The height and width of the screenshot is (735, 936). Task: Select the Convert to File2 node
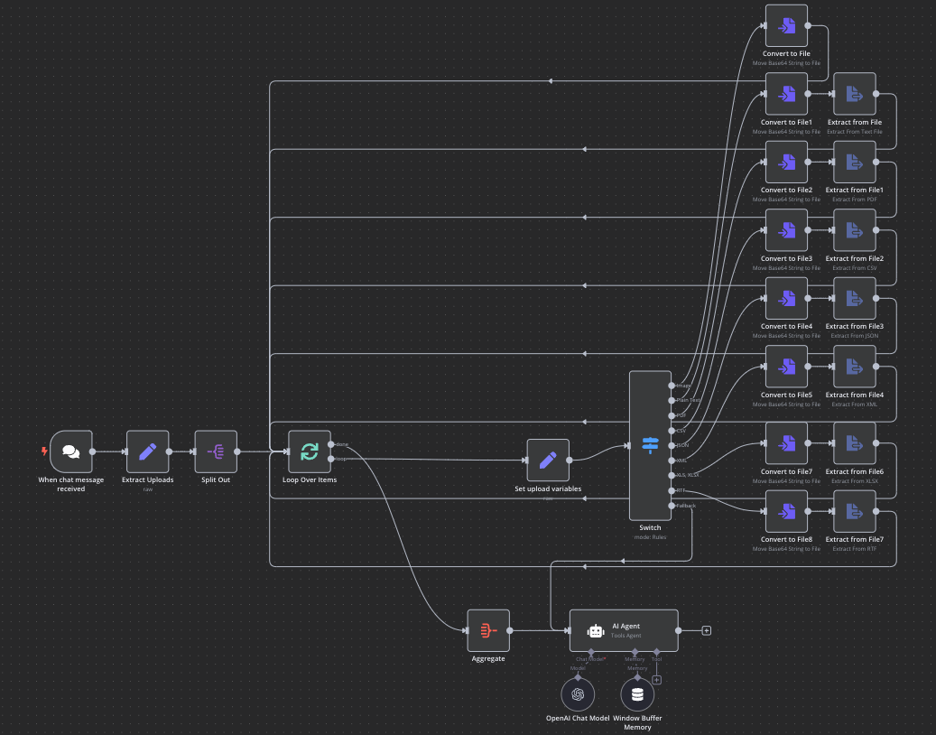coord(787,162)
